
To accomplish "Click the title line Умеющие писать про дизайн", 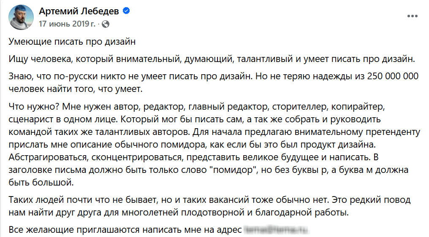I will [72, 42].
